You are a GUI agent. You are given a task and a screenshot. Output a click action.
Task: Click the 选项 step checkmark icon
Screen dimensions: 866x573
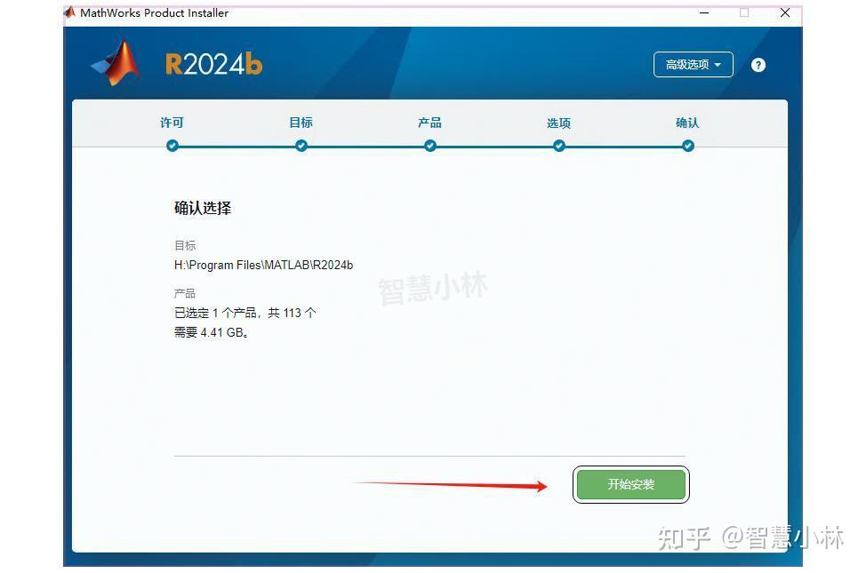(x=558, y=145)
